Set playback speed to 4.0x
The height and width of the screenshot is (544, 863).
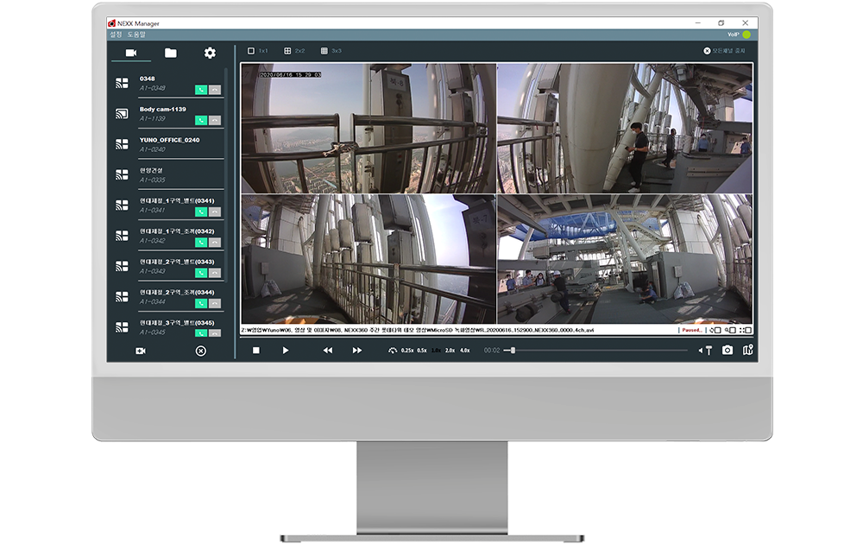click(464, 351)
